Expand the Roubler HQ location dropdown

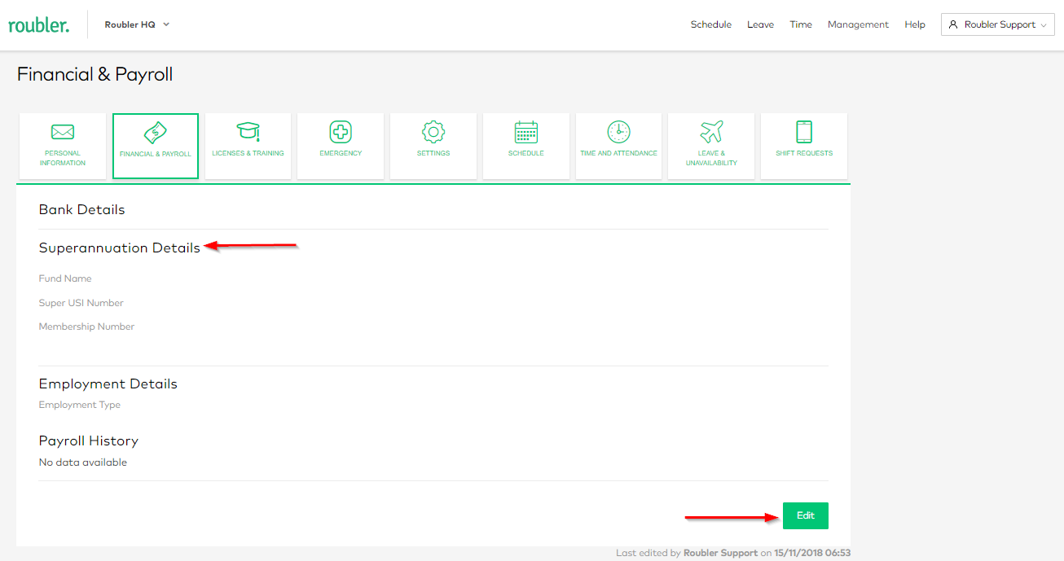137,24
